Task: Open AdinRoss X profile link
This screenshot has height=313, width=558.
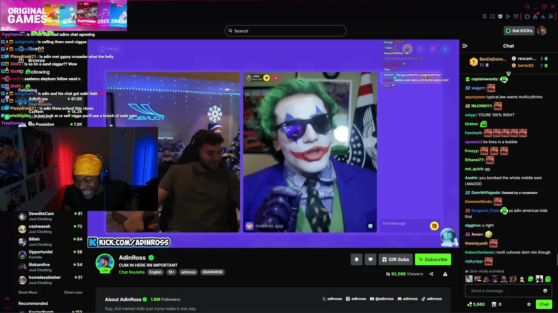Action: click(x=332, y=299)
